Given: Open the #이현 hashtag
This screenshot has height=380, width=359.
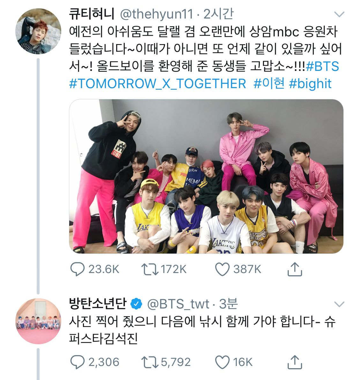Looking at the screenshot, I should pos(269,84).
